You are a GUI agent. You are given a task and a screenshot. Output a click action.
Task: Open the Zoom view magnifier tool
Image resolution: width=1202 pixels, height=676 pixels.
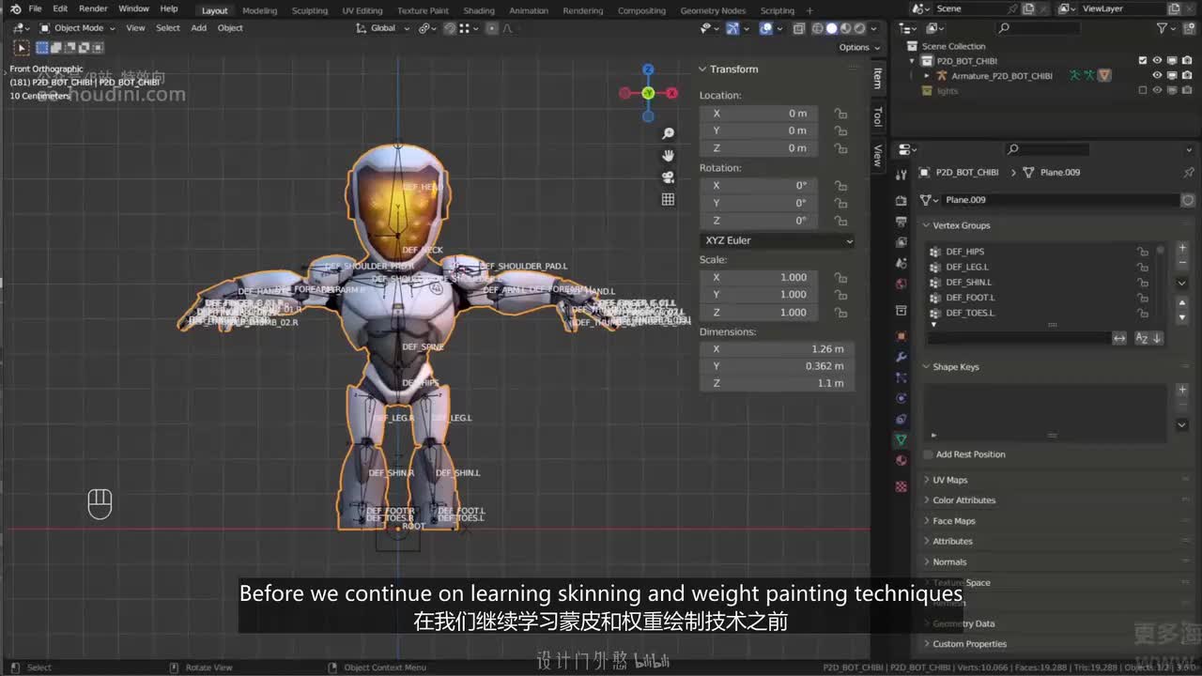click(x=669, y=133)
